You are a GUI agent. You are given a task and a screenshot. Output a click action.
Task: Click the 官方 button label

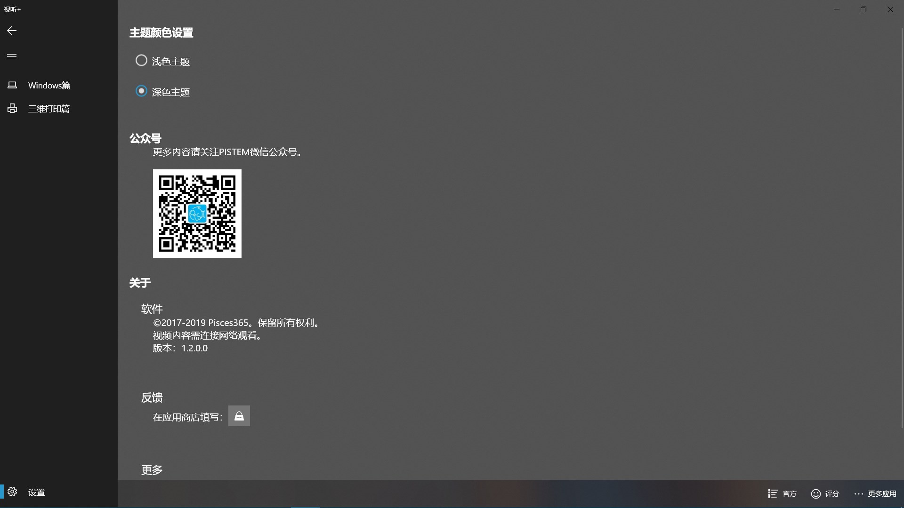[x=790, y=493]
